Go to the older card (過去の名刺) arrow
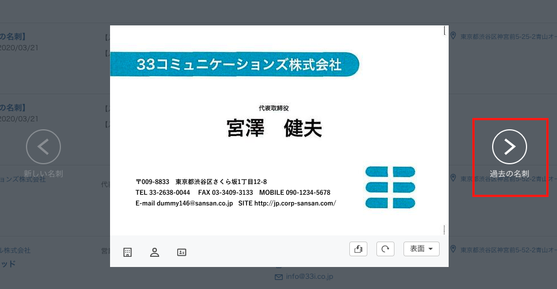Viewport: 557px width, 289px height. point(510,146)
